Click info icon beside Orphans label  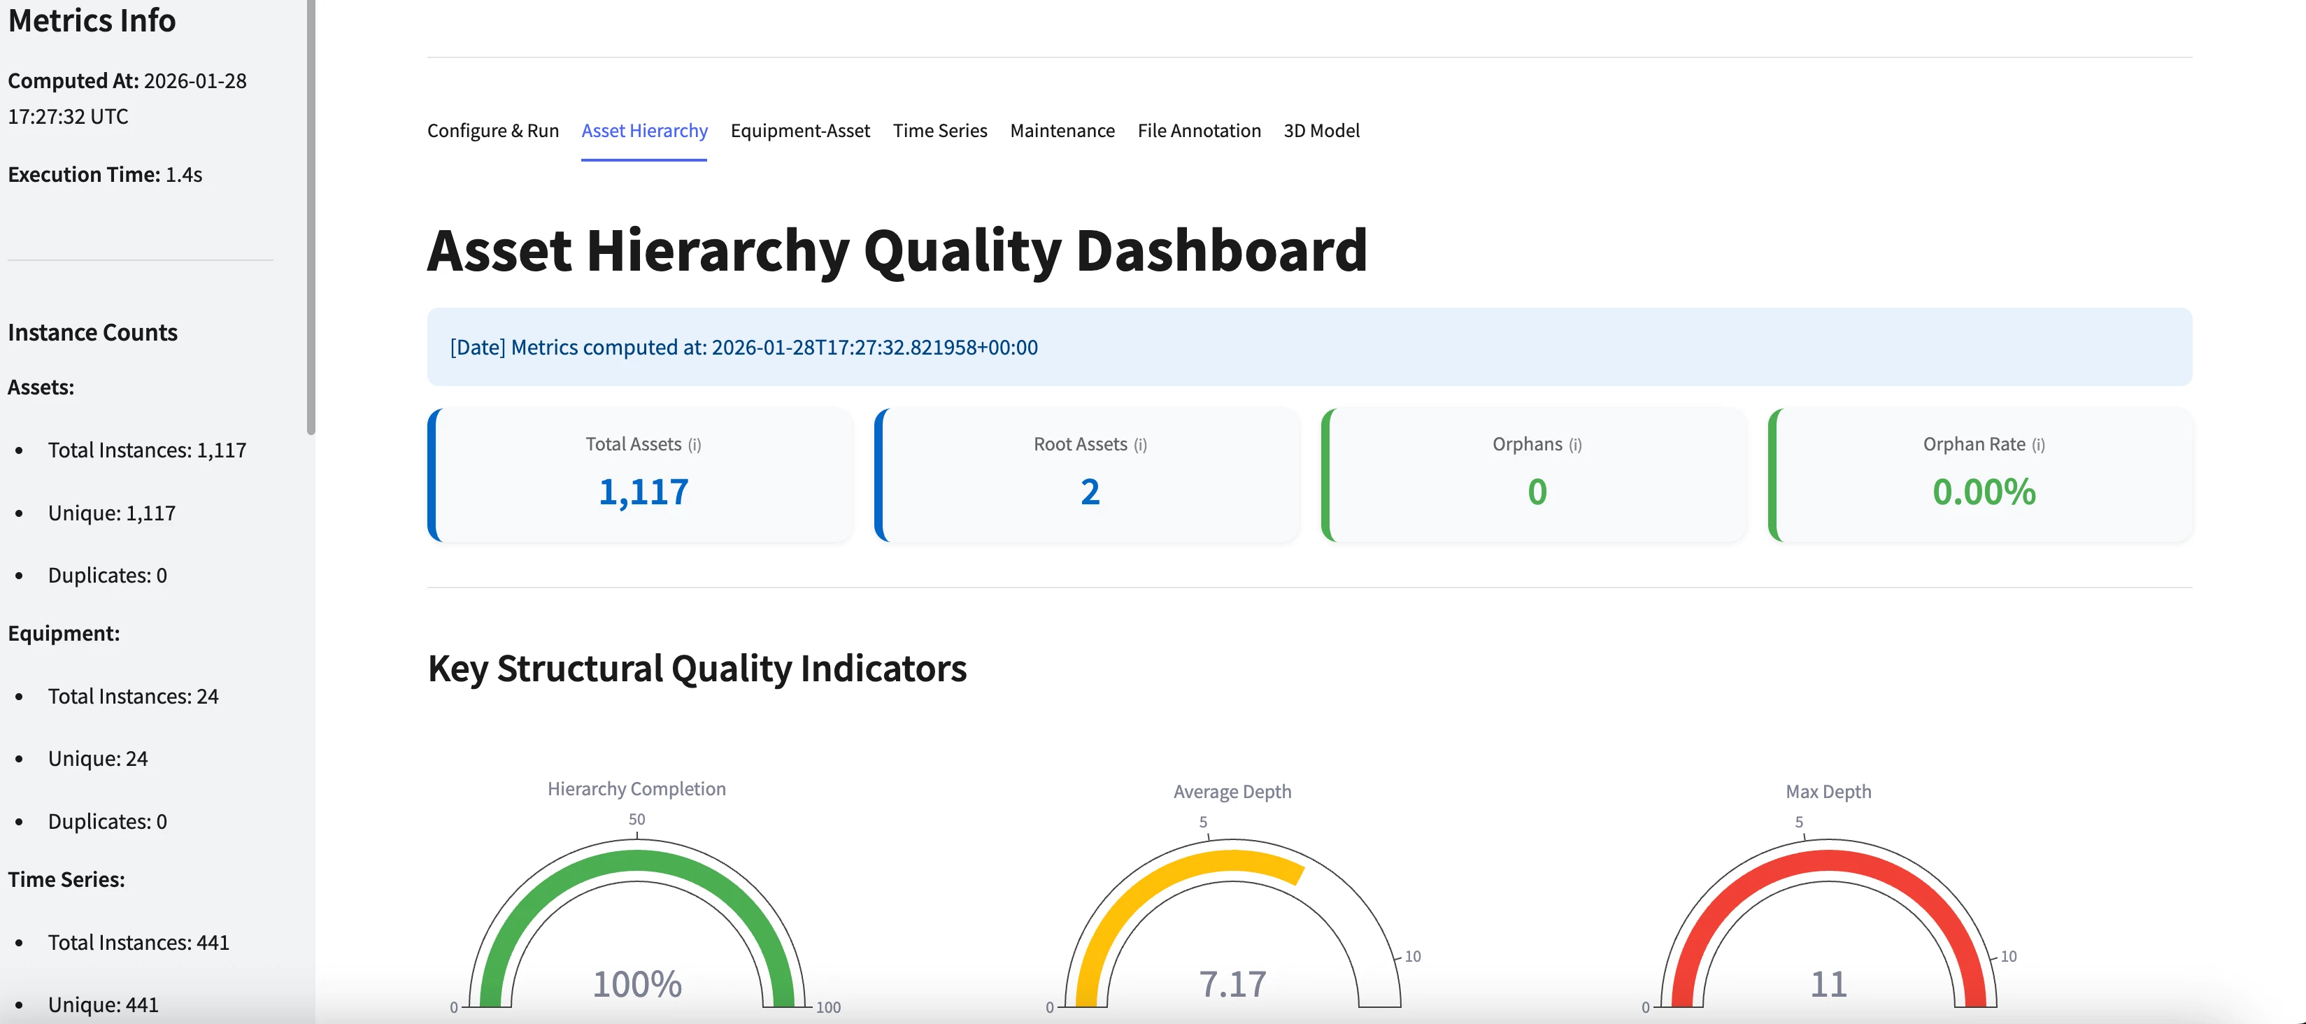tap(1574, 445)
